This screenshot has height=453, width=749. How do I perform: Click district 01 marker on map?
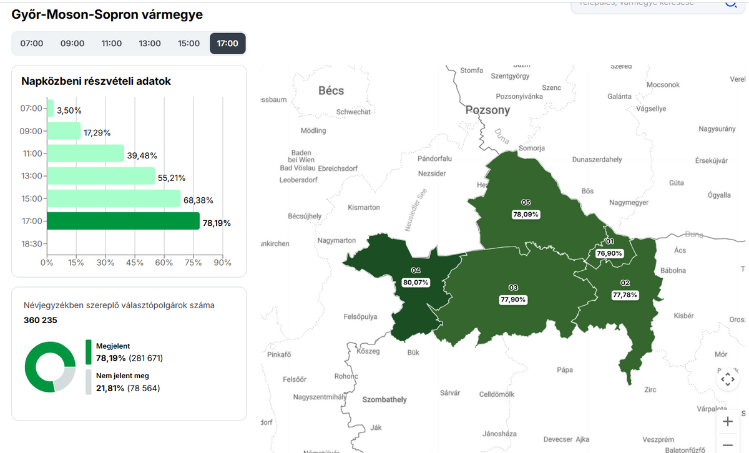coord(610,241)
